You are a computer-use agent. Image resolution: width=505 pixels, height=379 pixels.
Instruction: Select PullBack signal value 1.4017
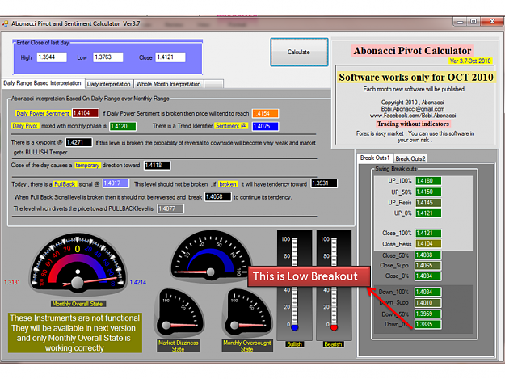[x=116, y=183]
